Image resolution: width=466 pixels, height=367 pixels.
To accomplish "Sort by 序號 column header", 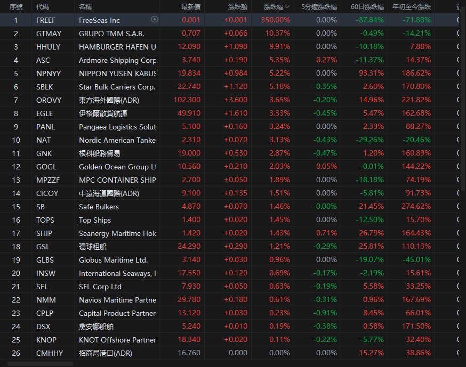I will [x=16, y=7].
